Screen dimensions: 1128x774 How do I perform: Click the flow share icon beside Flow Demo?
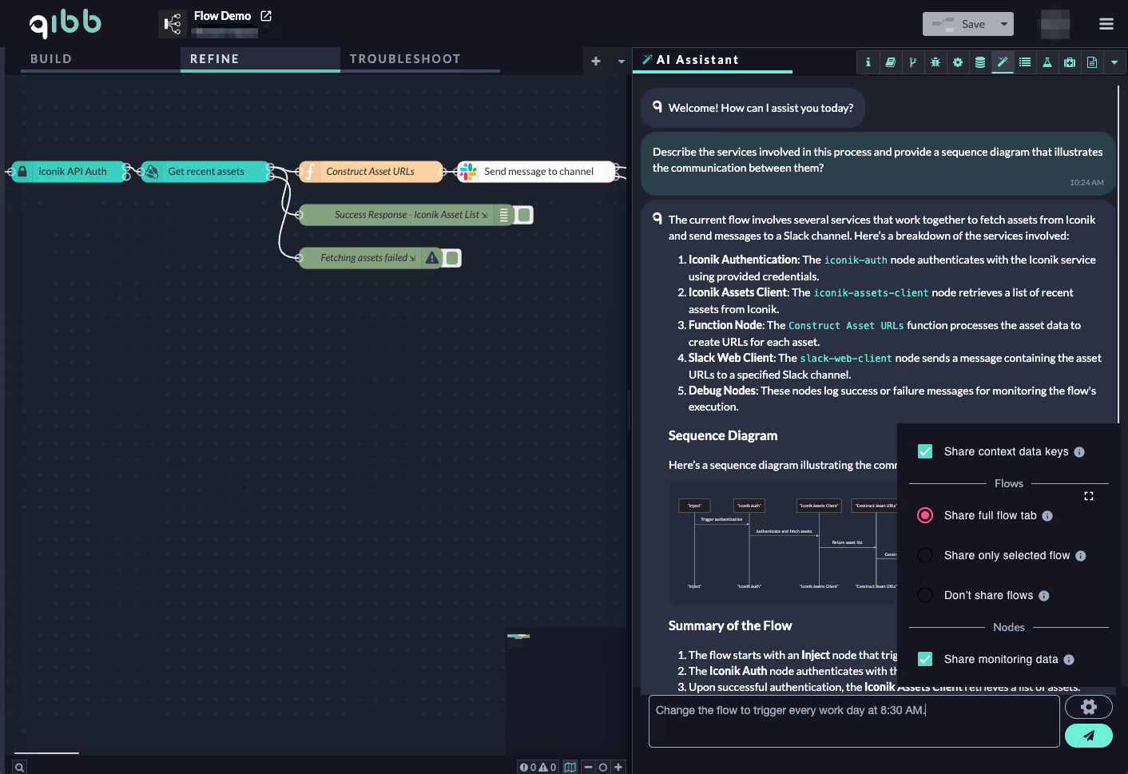tap(172, 24)
